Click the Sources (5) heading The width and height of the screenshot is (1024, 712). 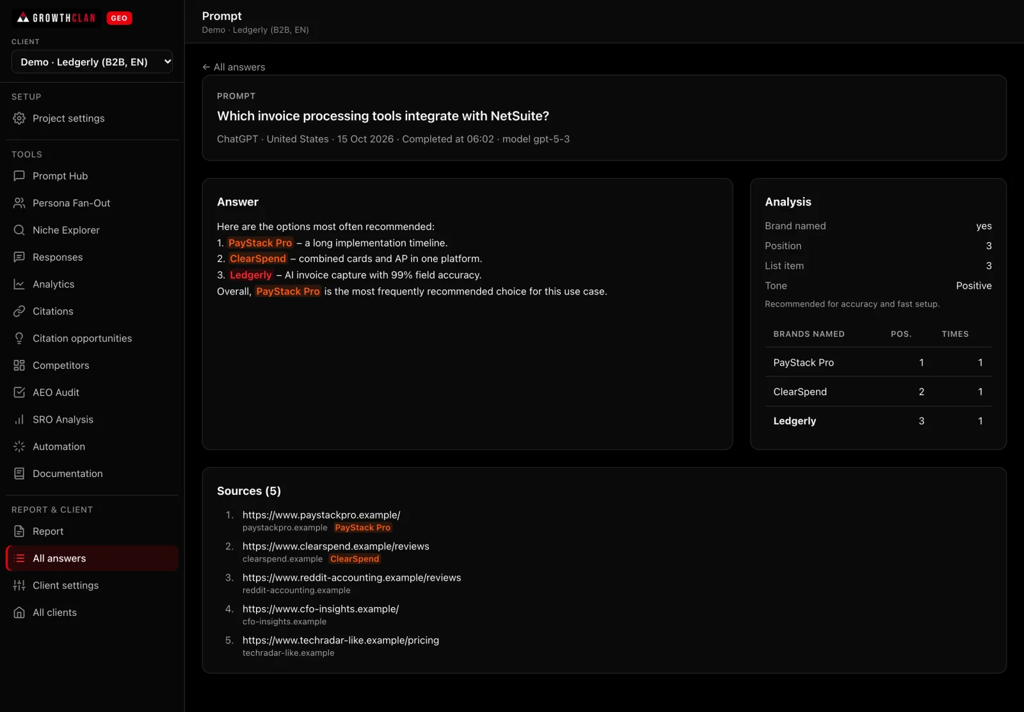pyautogui.click(x=249, y=491)
